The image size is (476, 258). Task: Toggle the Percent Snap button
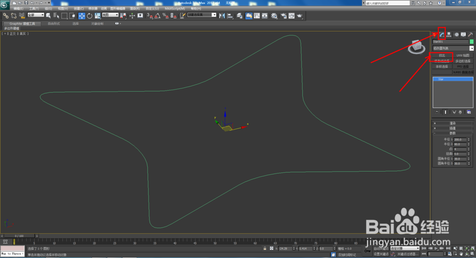[166, 16]
